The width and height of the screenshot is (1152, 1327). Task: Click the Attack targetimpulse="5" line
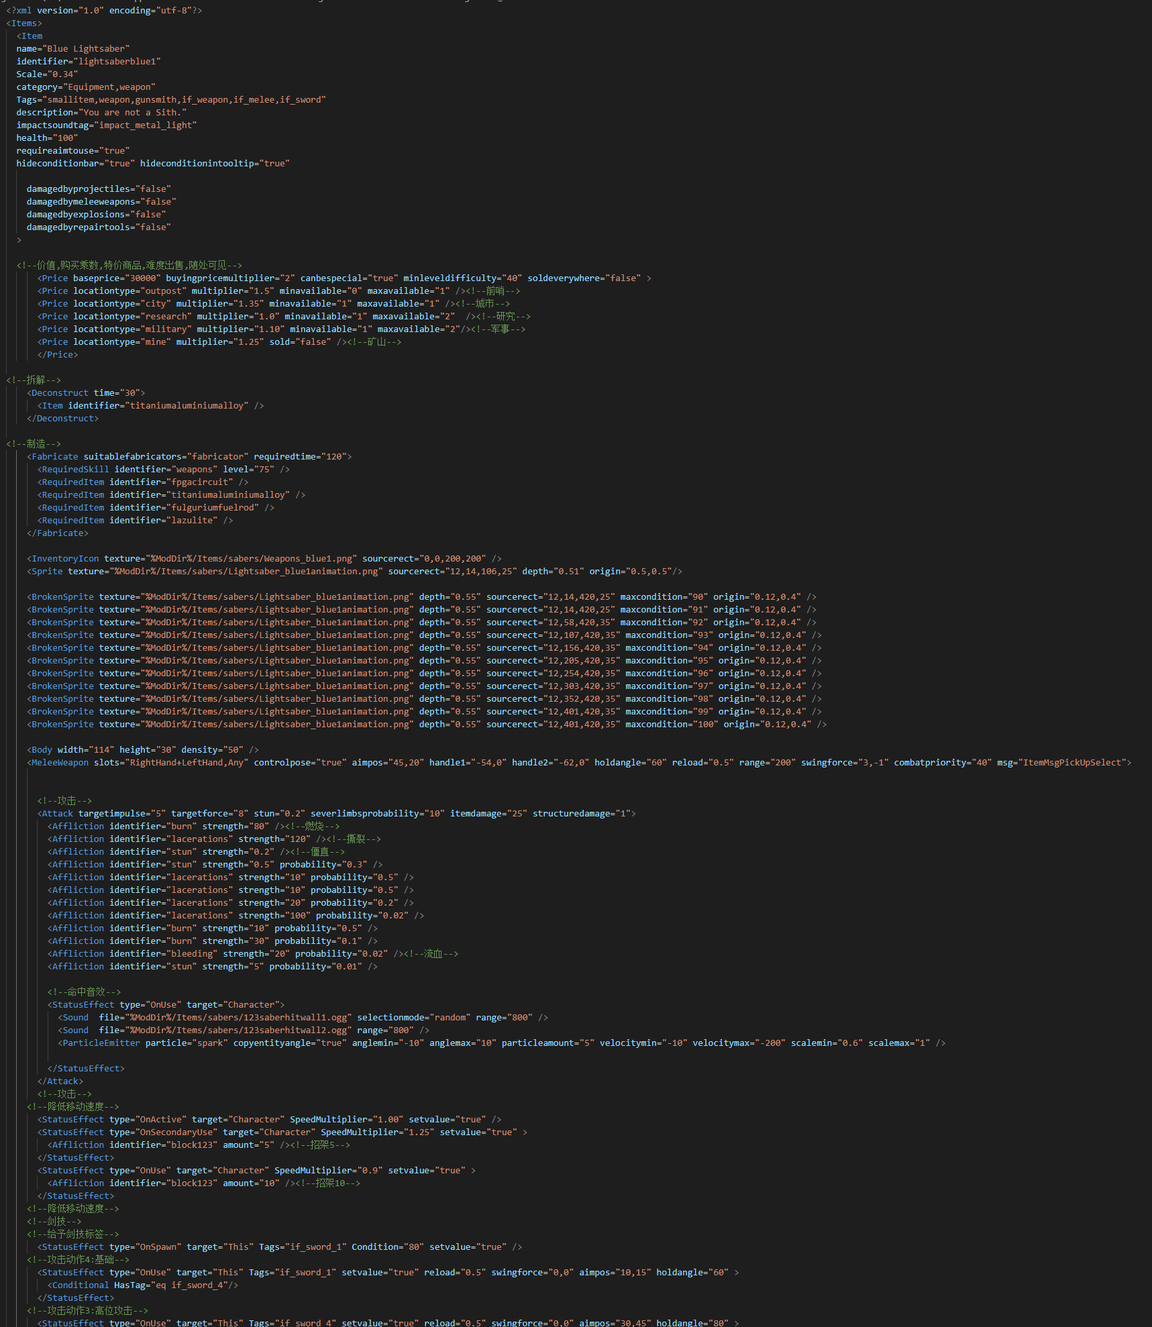(x=337, y=814)
